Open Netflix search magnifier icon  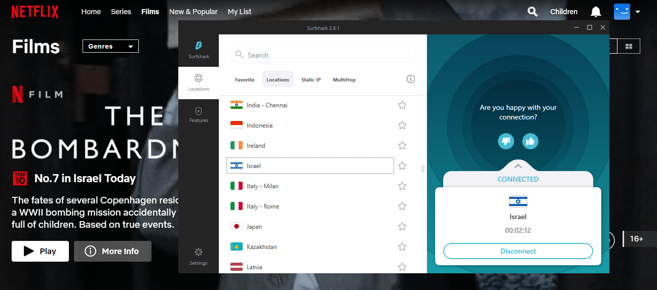click(532, 12)
